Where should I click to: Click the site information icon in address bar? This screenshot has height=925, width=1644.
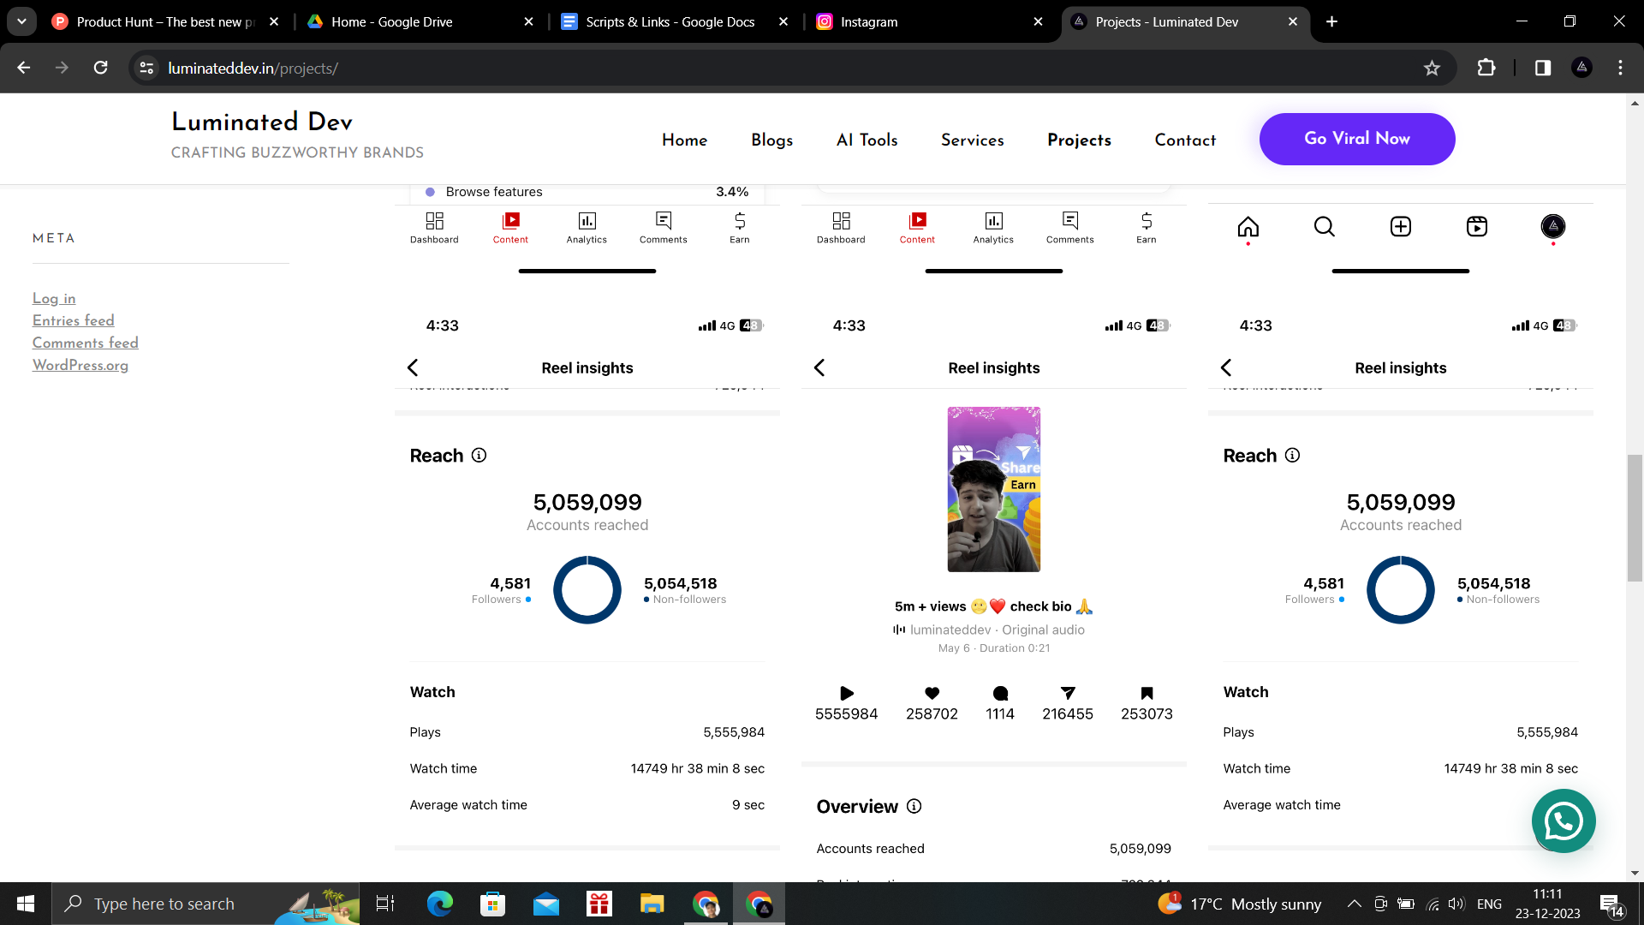pyautogui.click(x=146, y=68)
